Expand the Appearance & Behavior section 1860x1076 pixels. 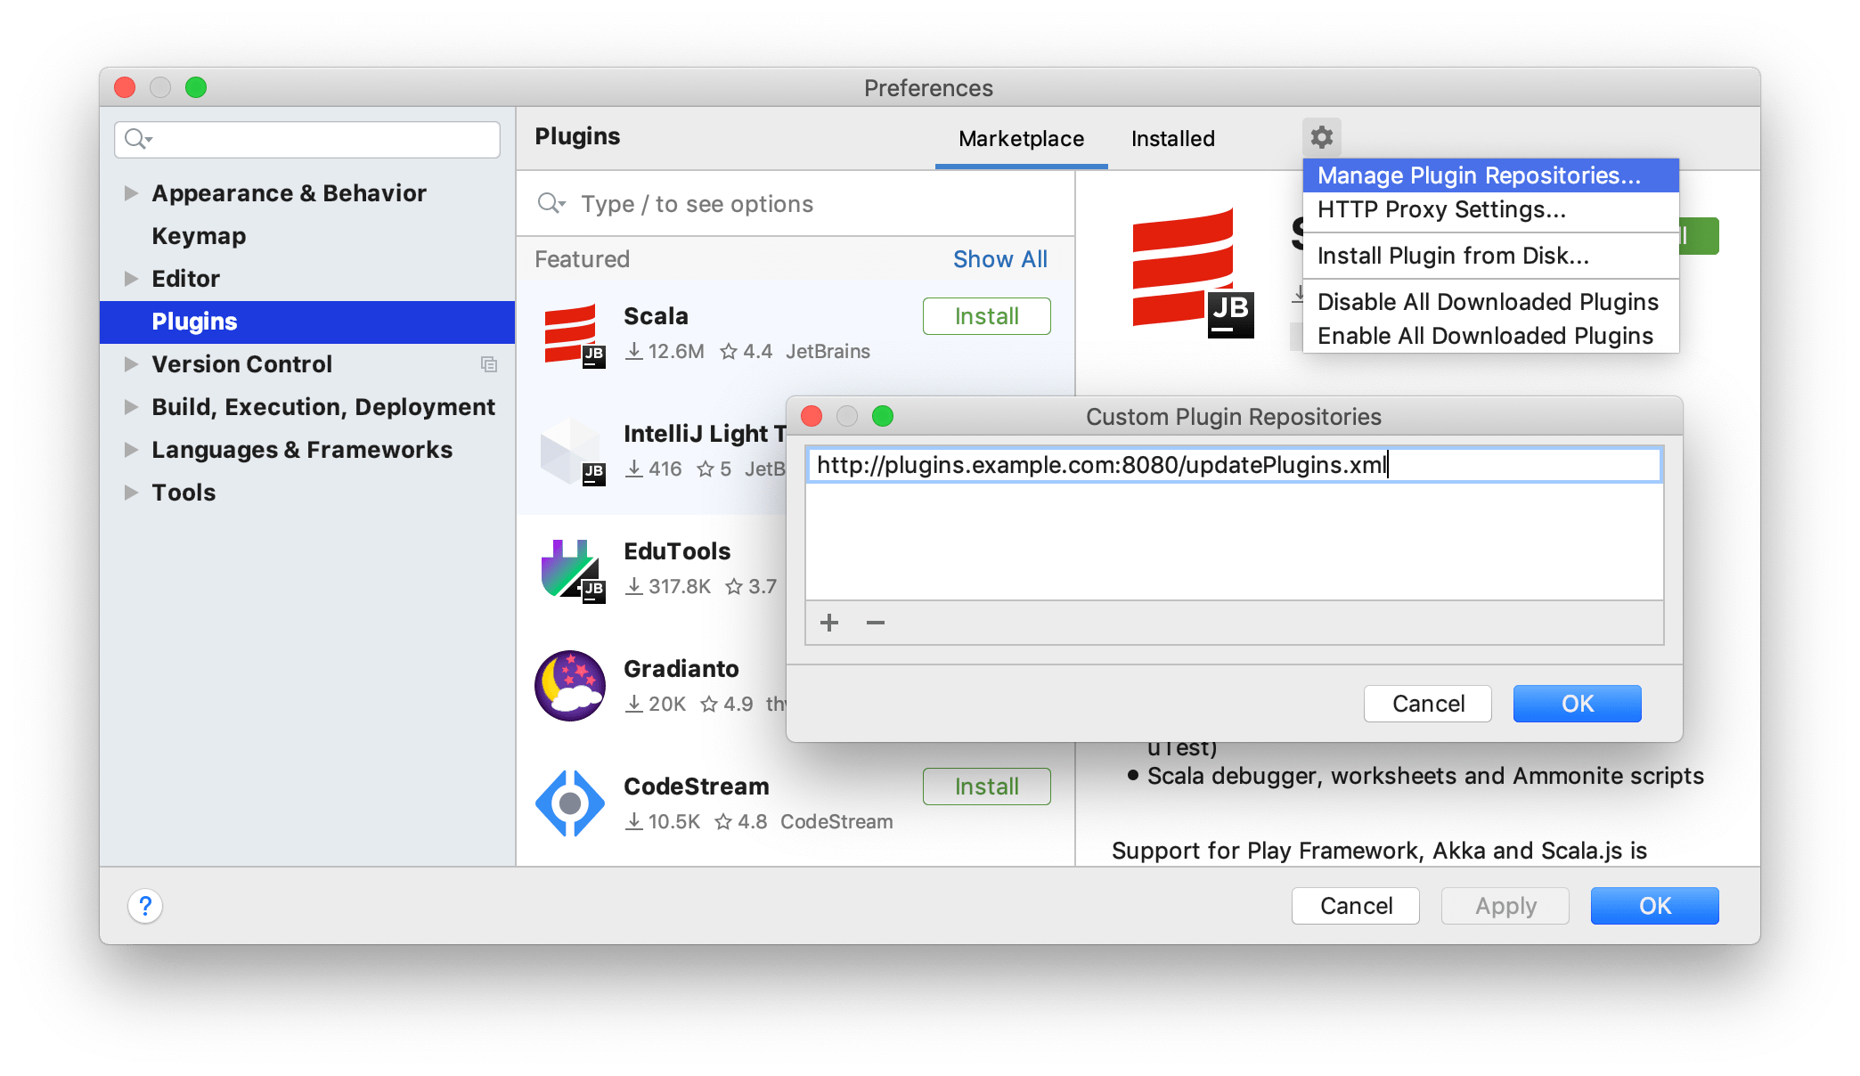click(x=128, y=193)
